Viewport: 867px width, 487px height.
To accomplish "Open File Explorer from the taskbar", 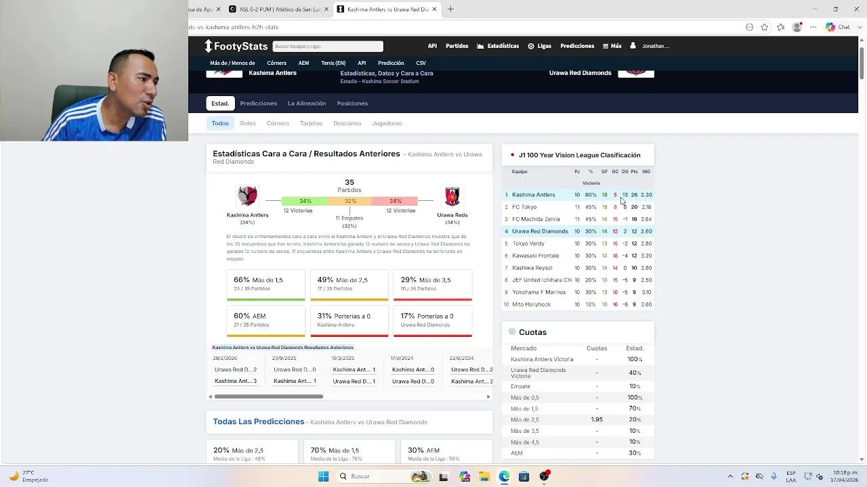I will [484, 476].
